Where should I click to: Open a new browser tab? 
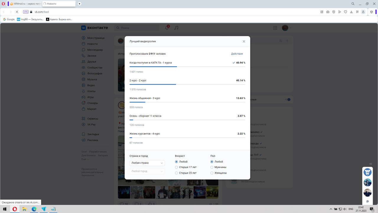79,4
